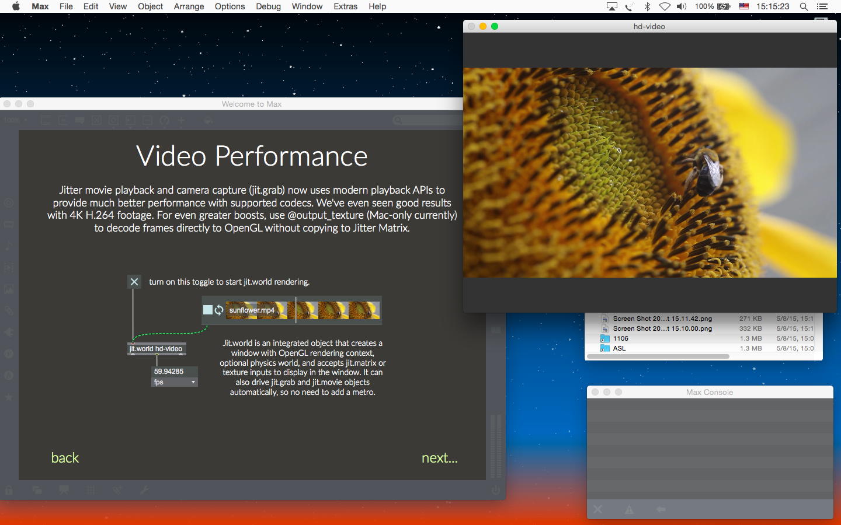The image size is (841, 525).
Task: Click the Bluetooth status icon
Action: [x=647, y=6]
